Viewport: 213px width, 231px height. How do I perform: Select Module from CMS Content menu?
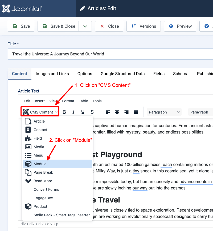58,164
